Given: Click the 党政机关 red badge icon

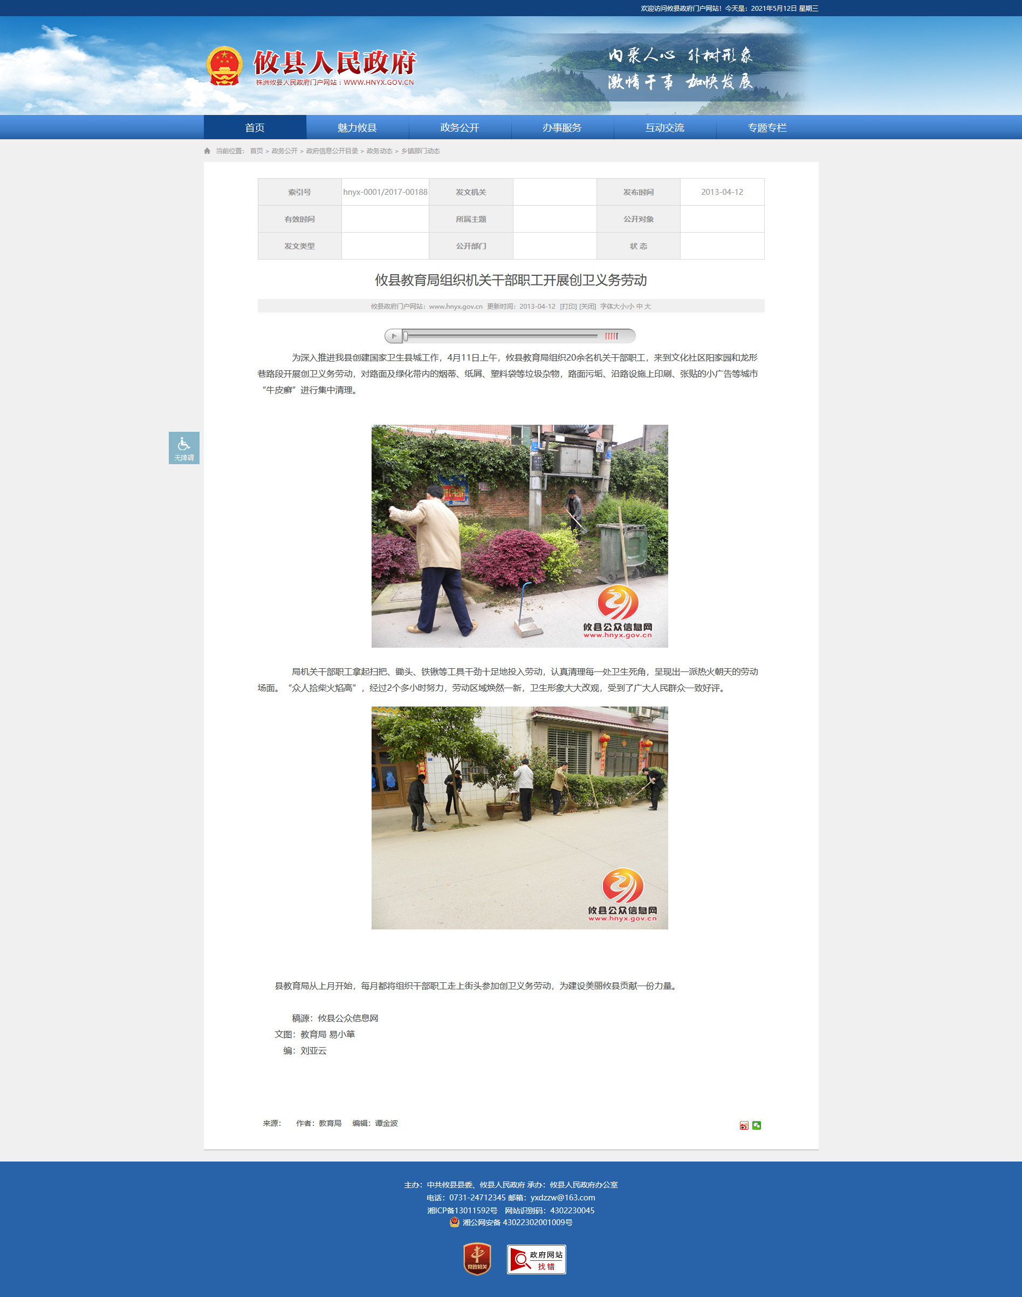Looking at the screenshot, I should tap(477, 1259).
